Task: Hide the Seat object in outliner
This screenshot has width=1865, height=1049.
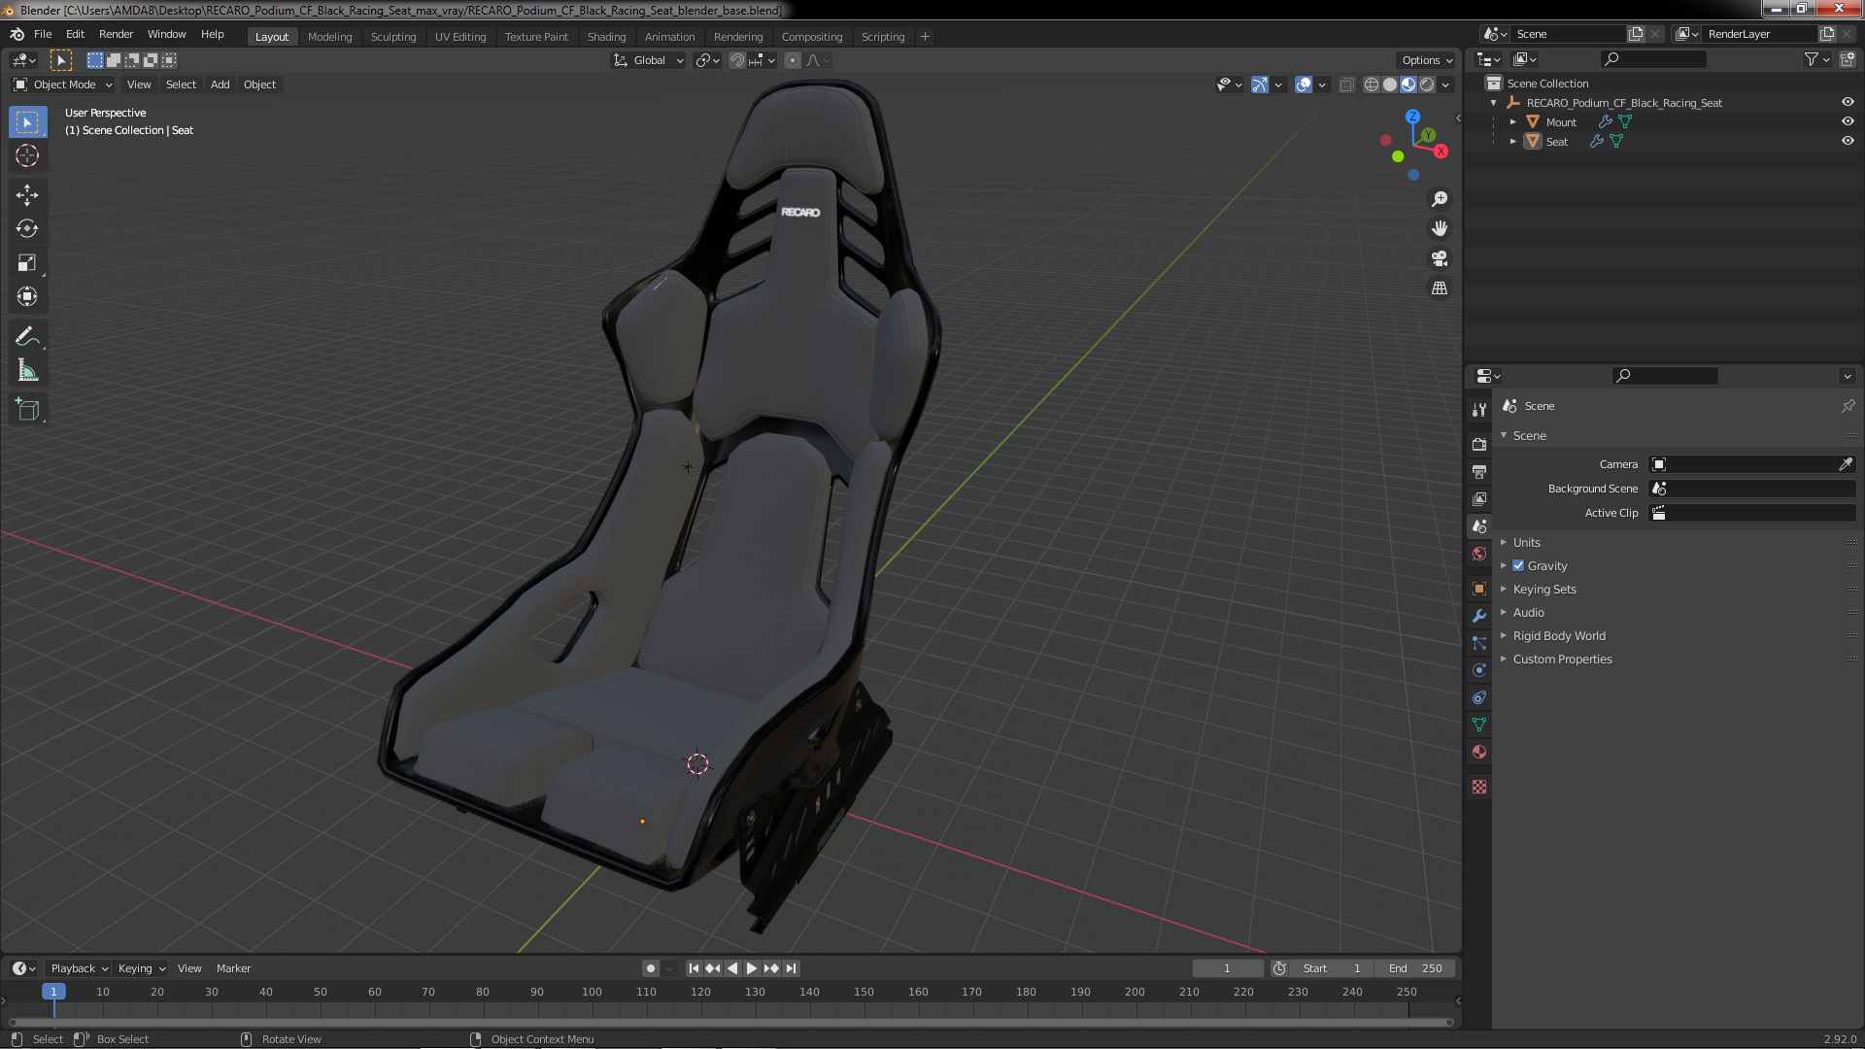Action: tap(1848, 141)
